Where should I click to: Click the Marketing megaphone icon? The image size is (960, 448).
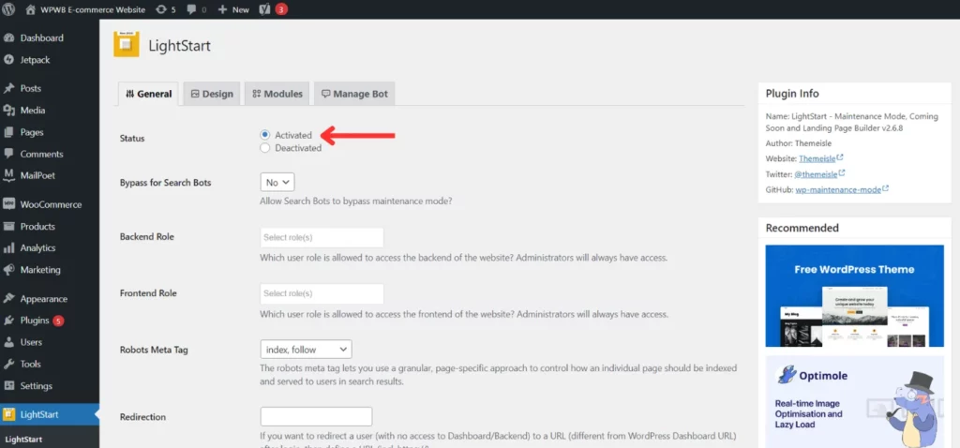point(8,270)
